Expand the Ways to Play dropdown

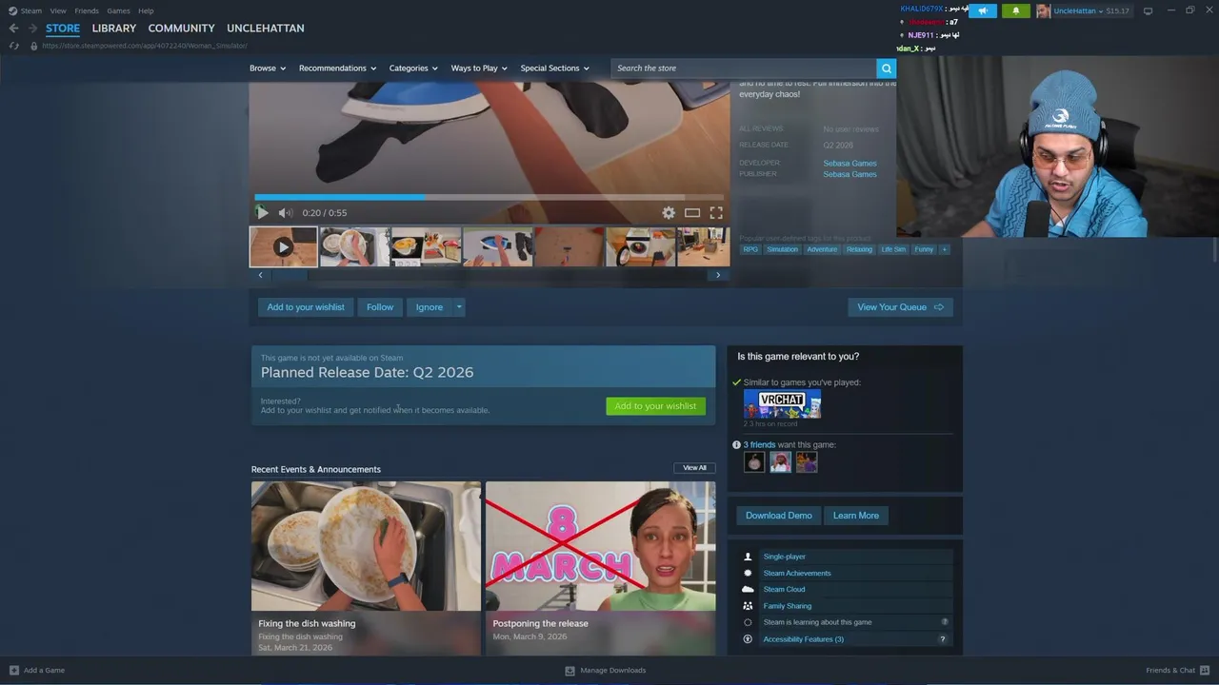[x=479, y=68]
